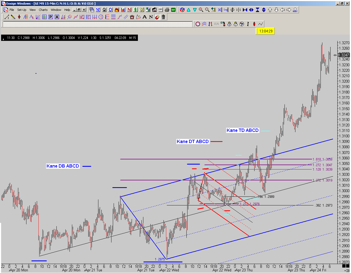351x273 pixels.
Task: Toggle percent scale for the chart
Action: point(220,10)
